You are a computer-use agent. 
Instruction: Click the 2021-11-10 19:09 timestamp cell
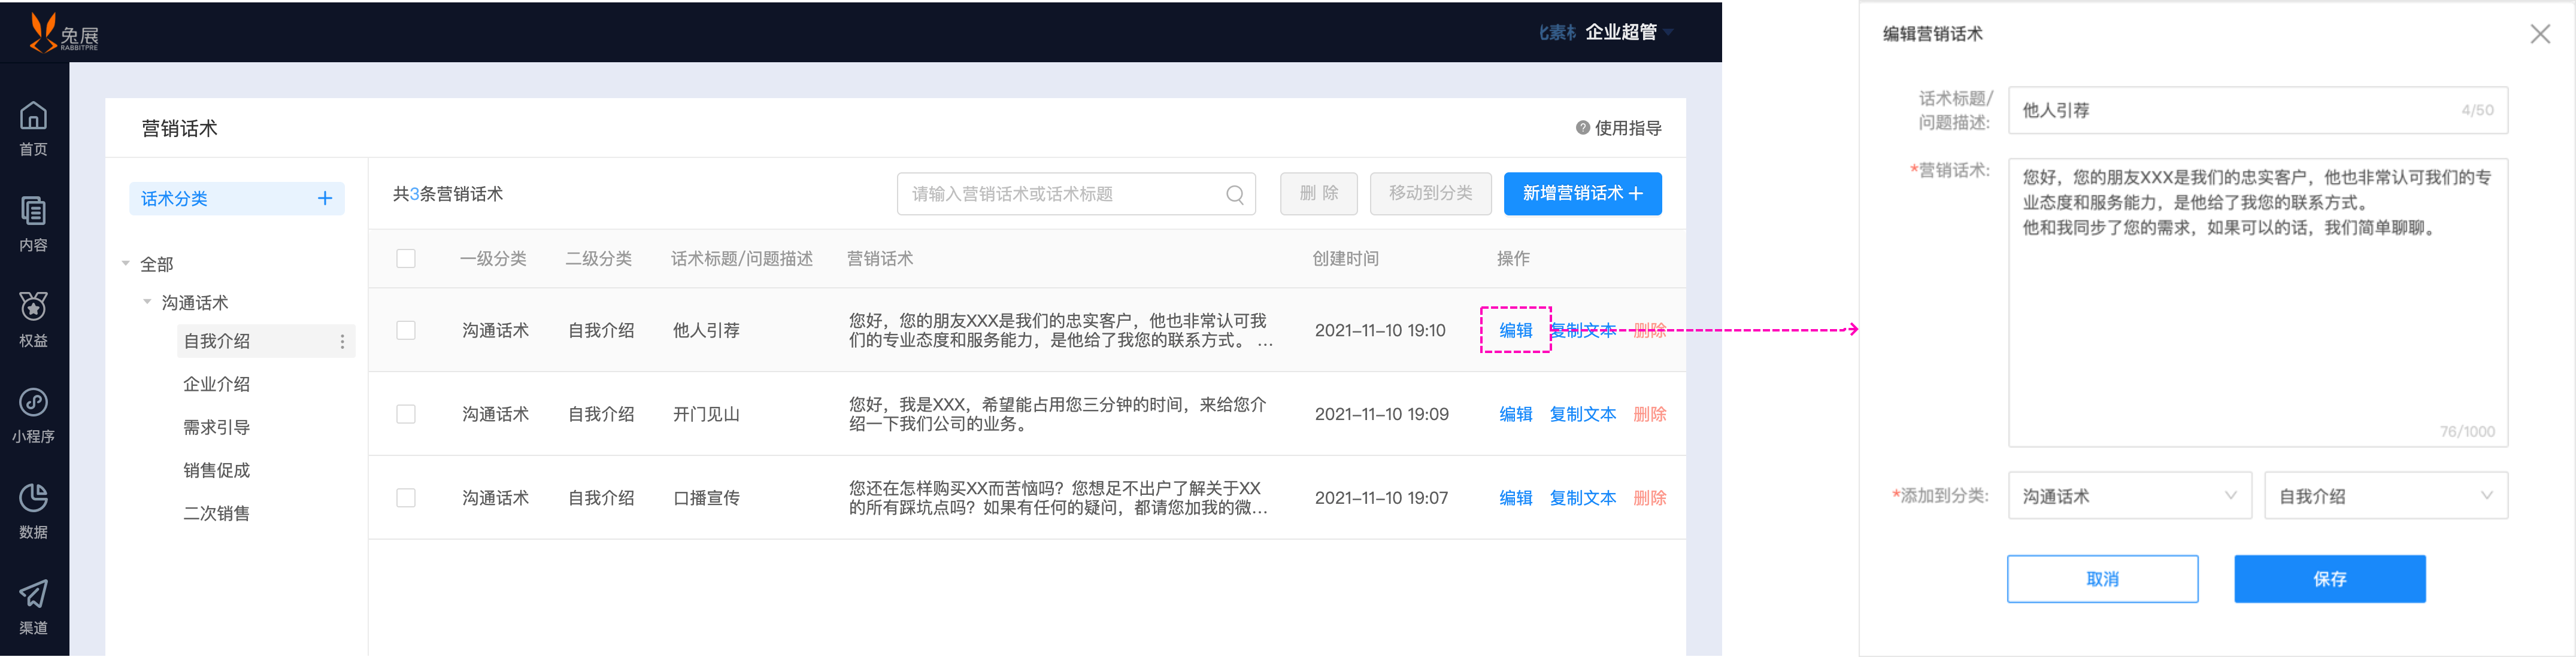tap(1382, 414)
